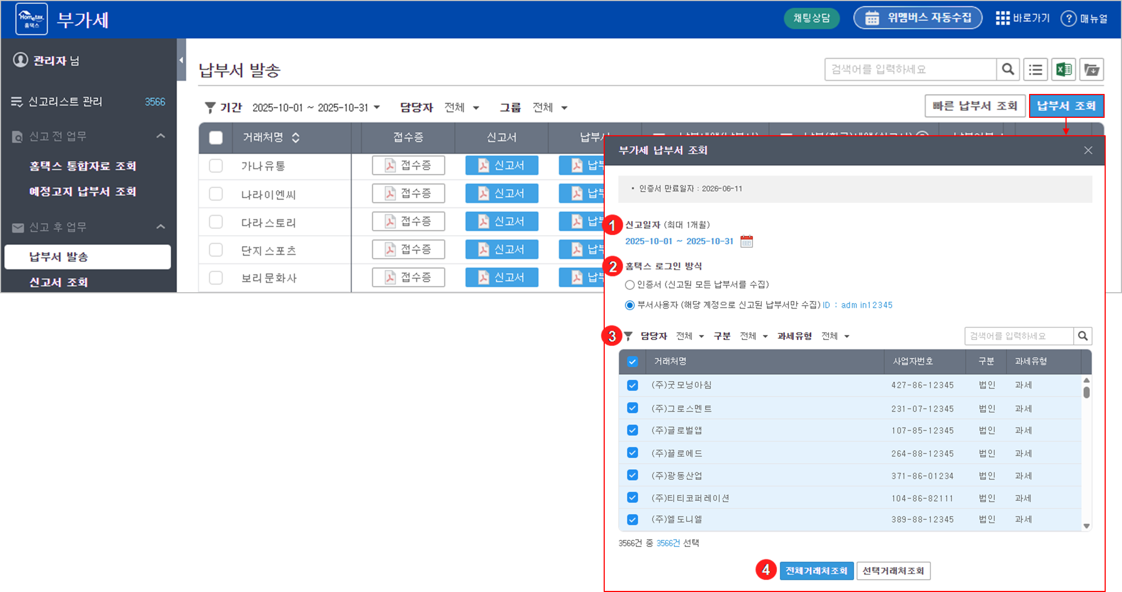
Task: Click the search magnifier in 납부서 발송
Action: [1008, 70]
